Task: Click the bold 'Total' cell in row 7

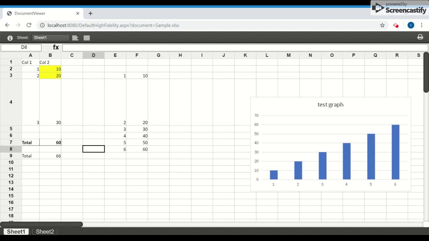Action: click(x=30, y=143)
